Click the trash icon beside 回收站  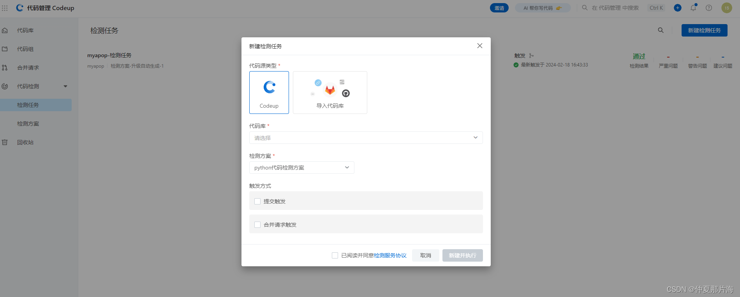click(5, 142)
